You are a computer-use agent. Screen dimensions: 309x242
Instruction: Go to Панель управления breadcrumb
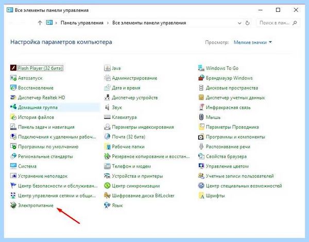(82, 23)
